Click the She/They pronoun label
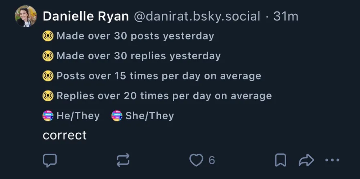Viewport: 360px width, 179px height. click(x=149, y=116)
